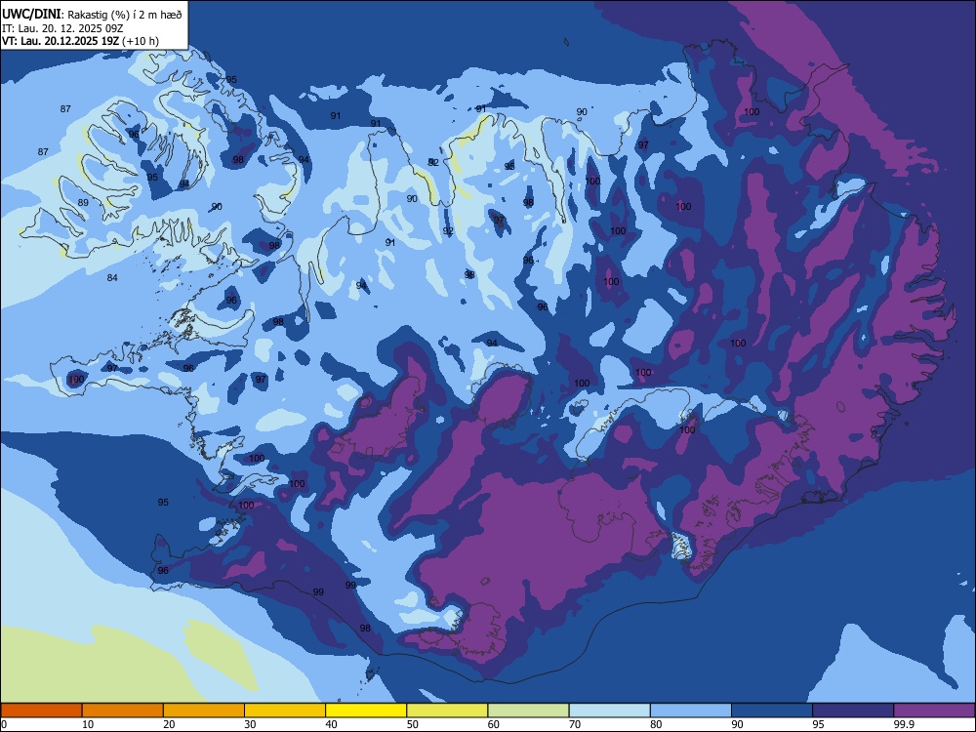The image size is (976, 732).
Task: Select the valid time line 'VT: Lau. 20.12.2025 19Z (+10 h)'
Action: pyautogui.click(x=80, y=41)
